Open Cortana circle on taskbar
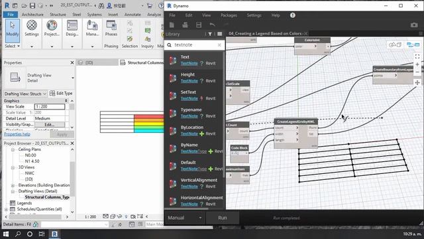This screenshot has width=424, height=239. [x=30, y=234]
